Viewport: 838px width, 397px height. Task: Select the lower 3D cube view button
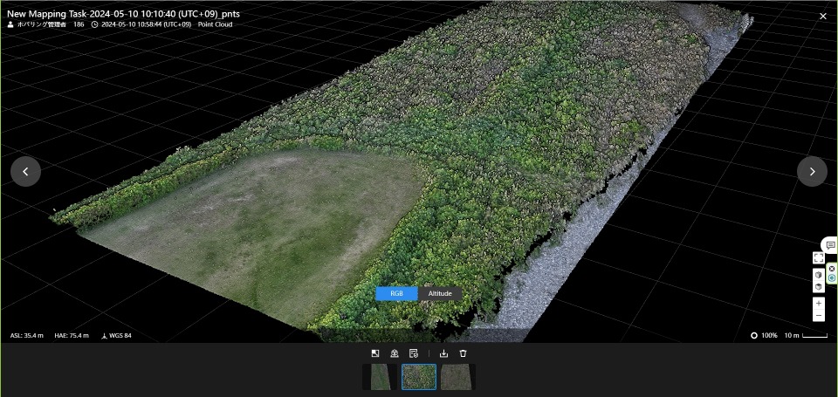pos(818,286)
